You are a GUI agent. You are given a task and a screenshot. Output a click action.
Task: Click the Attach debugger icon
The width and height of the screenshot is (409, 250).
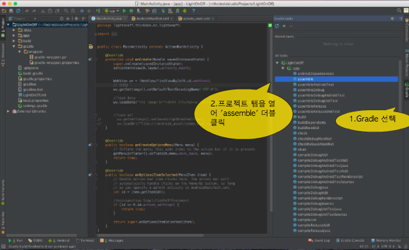[139, 11]
